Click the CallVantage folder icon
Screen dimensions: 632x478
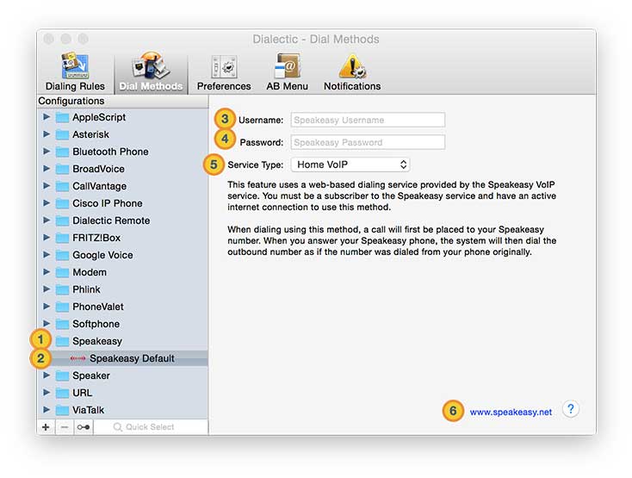pos(62,187)
